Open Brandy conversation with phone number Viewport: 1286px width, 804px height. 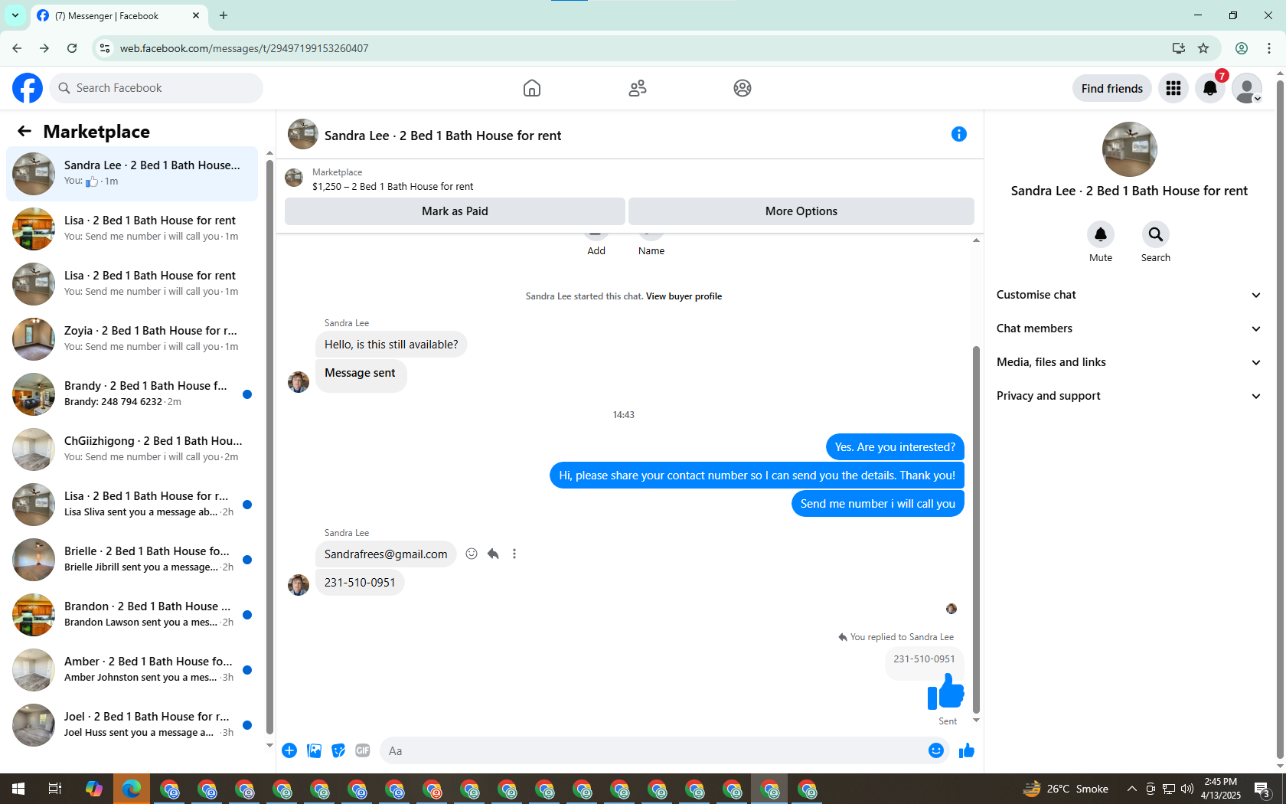(x=132, y=394)
